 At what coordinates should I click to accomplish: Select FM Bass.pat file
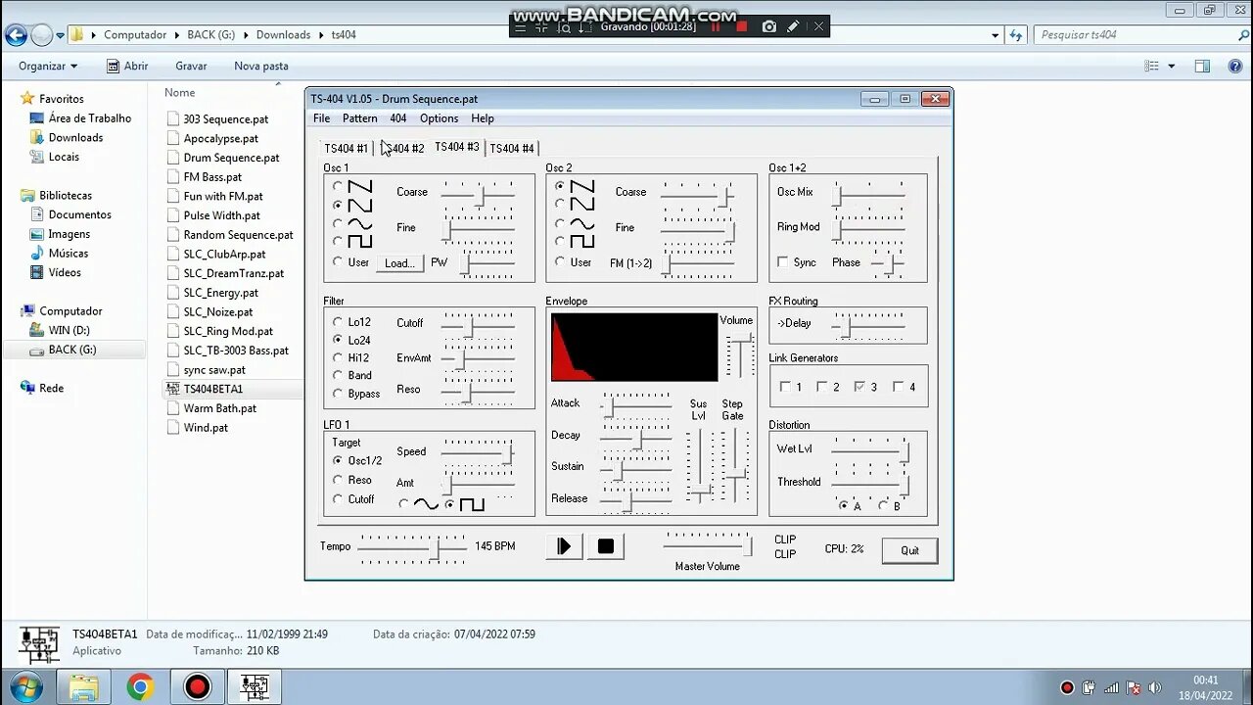point(212,177)
